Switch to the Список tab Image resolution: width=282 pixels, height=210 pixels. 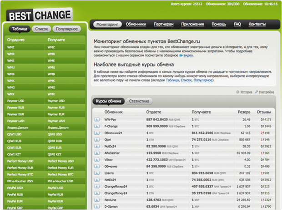point(41,29)
